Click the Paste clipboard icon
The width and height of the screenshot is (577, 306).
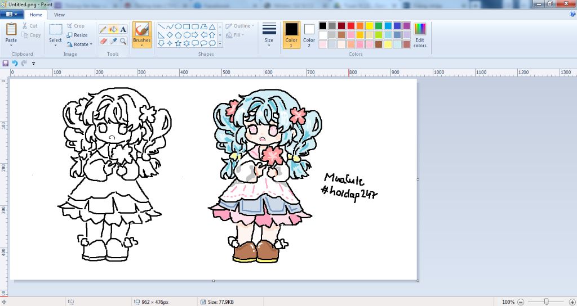(x=11, y=29)
